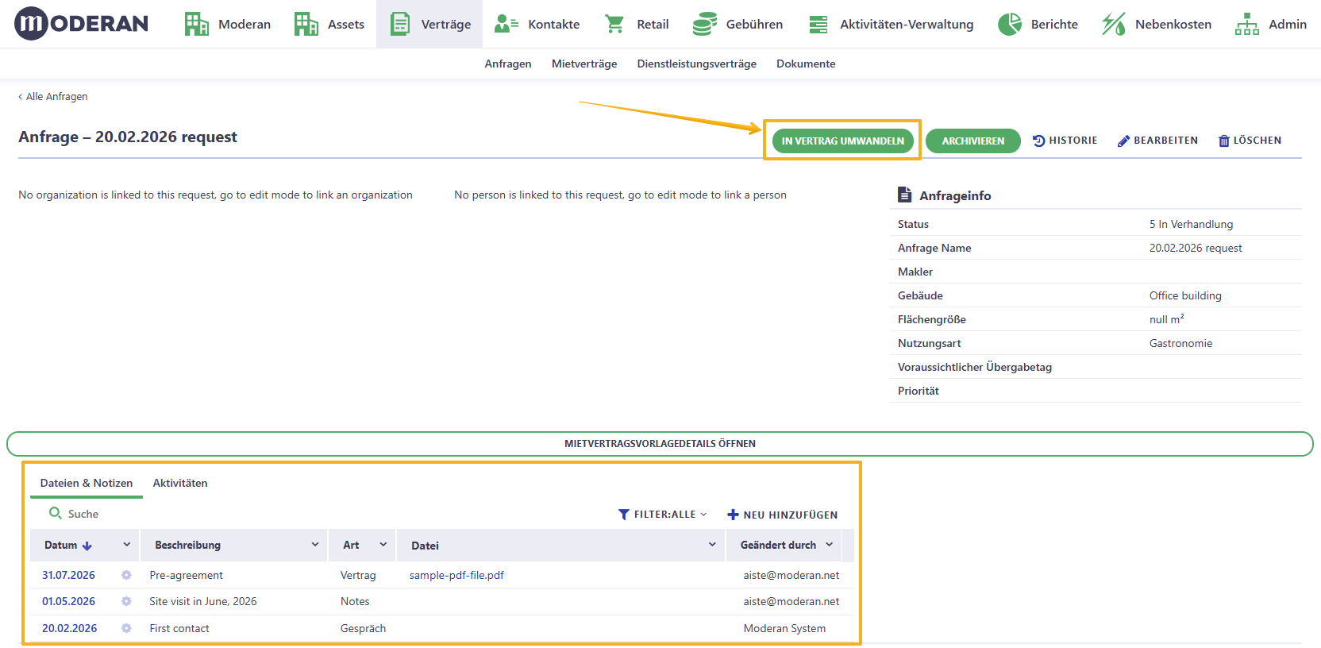
Task: Open Mietvertragsvorlagedetails öffnen bar
Action: 660,444
